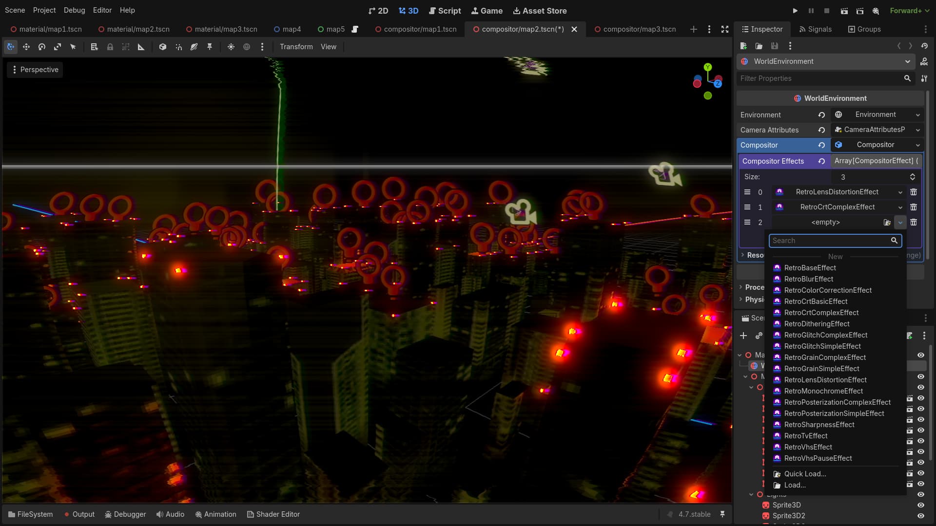The height and width of the screenshot is (526, 936).
Task: Select the Rotate mode tool
Action: click(x=42, y=47)
